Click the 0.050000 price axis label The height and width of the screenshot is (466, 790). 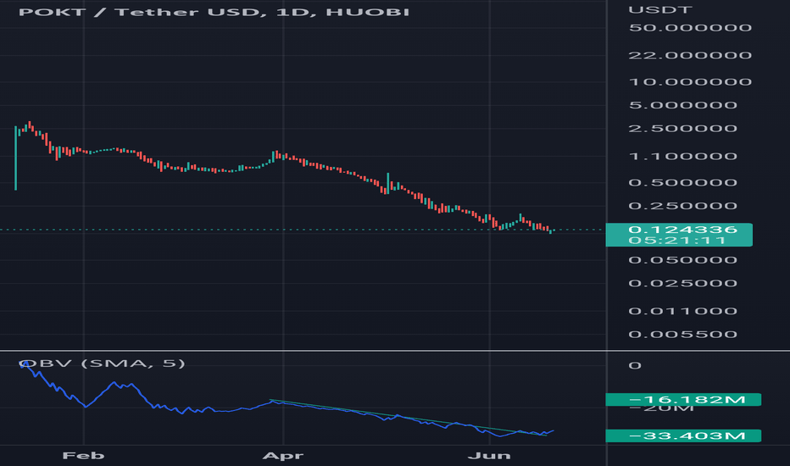682,260
